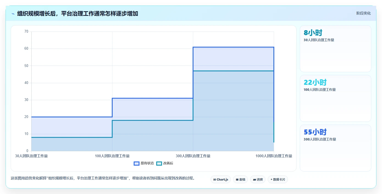The width and height of the screenshot is (382, 194).
Task: Toggle the 原有状态 legend item
Action: point(144,163)
